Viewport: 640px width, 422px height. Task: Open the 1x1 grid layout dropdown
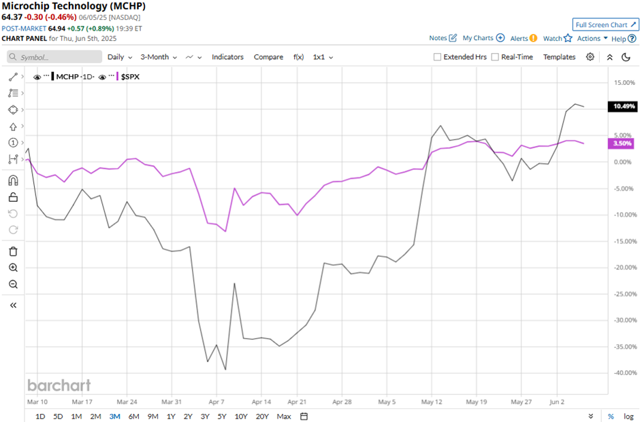click(323, 57)
